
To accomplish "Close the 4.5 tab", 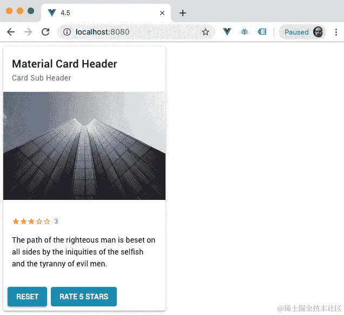I will tap(162, 13).
